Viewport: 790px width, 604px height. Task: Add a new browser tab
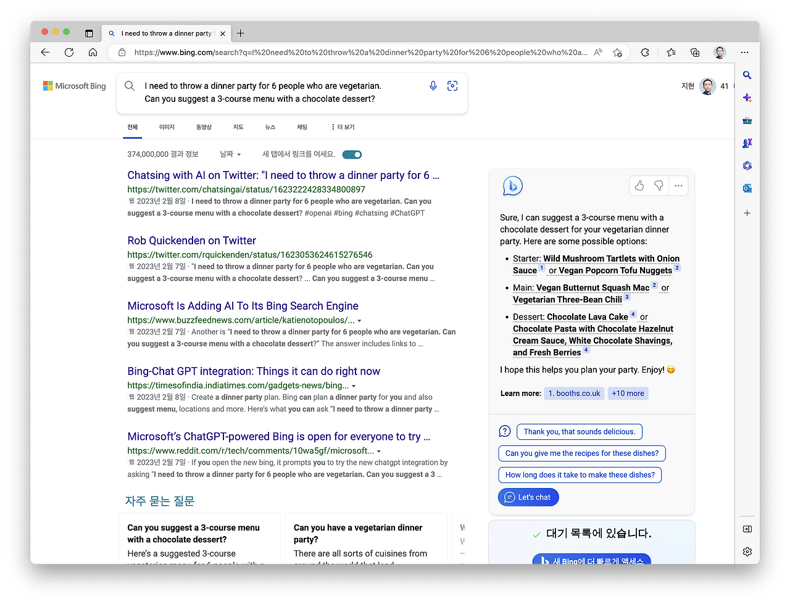point(241,33)
